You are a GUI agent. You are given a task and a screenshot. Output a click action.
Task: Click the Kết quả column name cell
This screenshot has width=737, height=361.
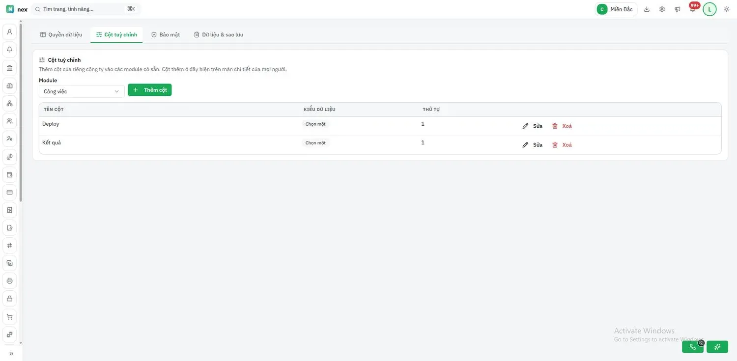[x=52, y=142]
